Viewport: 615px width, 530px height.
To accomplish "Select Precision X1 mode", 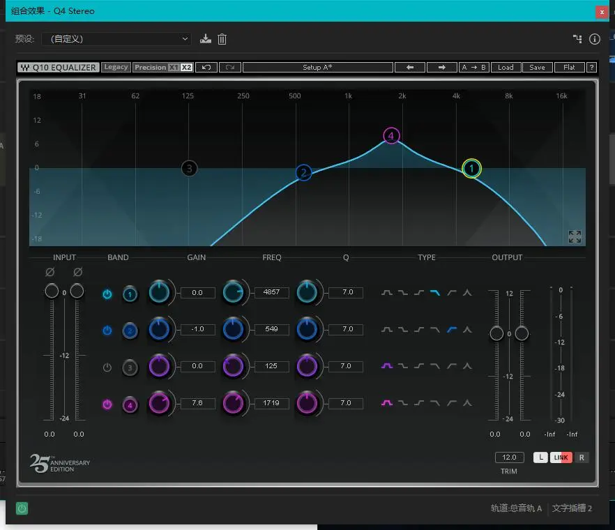I will point(174,68).
